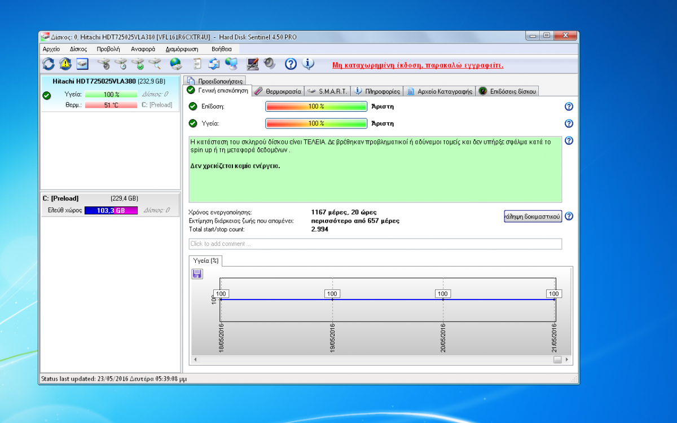677x423 pixels.
Task: Switch to the Προειδοποιήσεις tab
Action: pyautogui.click(x=215, y=81)
